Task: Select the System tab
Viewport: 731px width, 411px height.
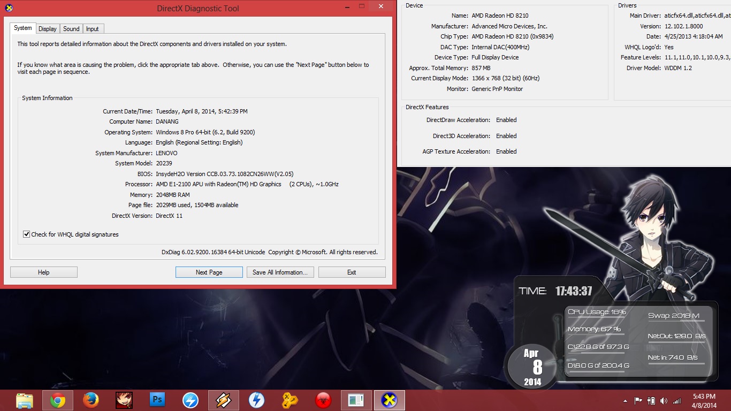Action: click(23, 28)
